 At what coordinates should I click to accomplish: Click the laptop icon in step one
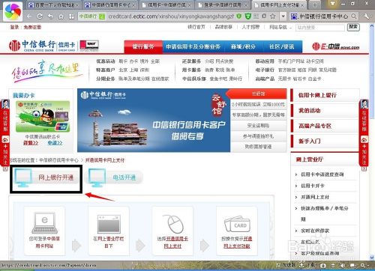tap(44, 223)
